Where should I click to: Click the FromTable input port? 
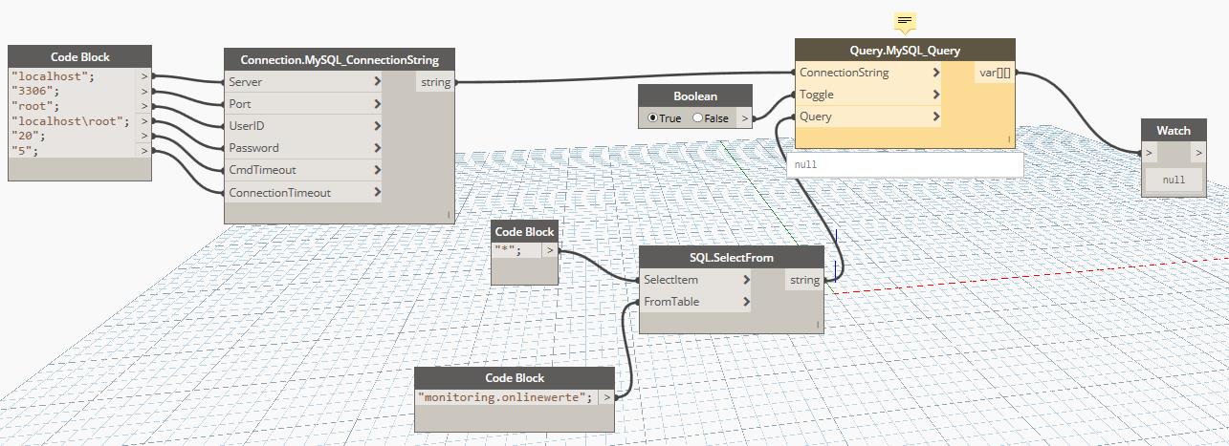point(695,302)
